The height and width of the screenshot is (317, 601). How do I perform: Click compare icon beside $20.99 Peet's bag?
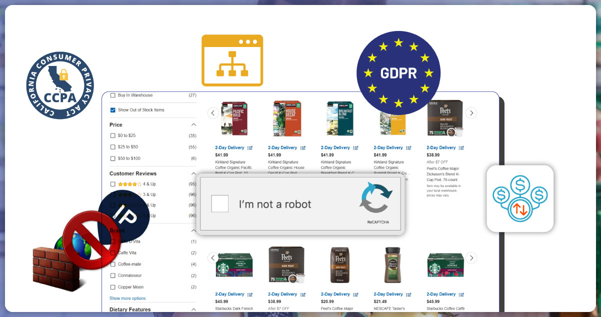356,294
